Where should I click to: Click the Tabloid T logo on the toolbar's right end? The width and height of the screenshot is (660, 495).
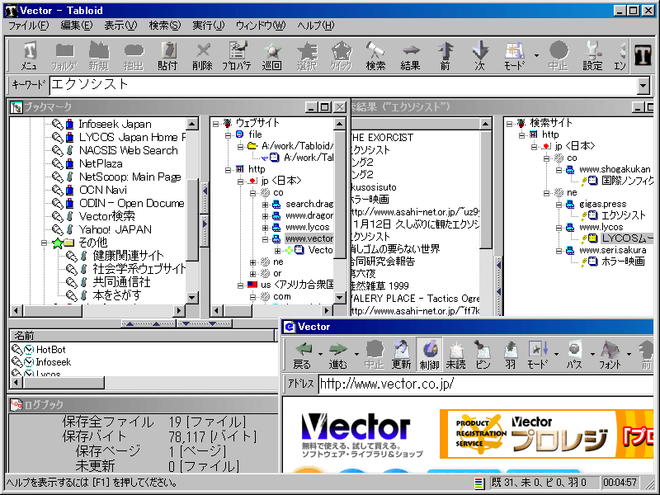[x=643, y=54]
